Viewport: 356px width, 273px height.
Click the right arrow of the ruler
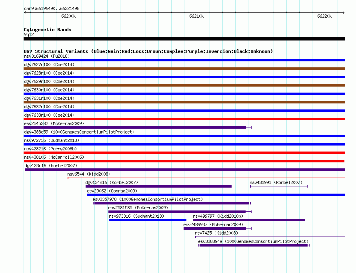pos(343,13)
